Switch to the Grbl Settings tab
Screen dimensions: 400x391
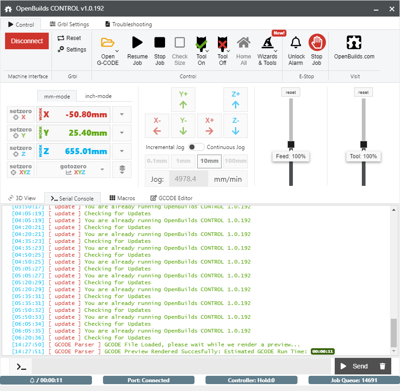click(69, 24)
